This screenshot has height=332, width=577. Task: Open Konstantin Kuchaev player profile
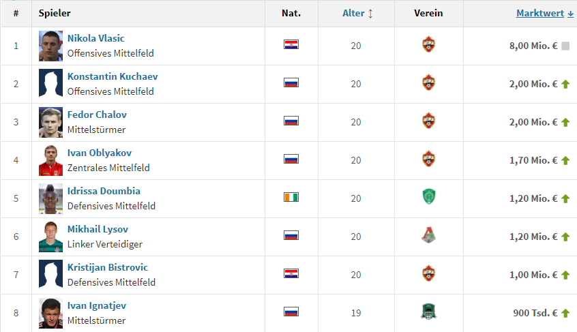coord(113,76)
